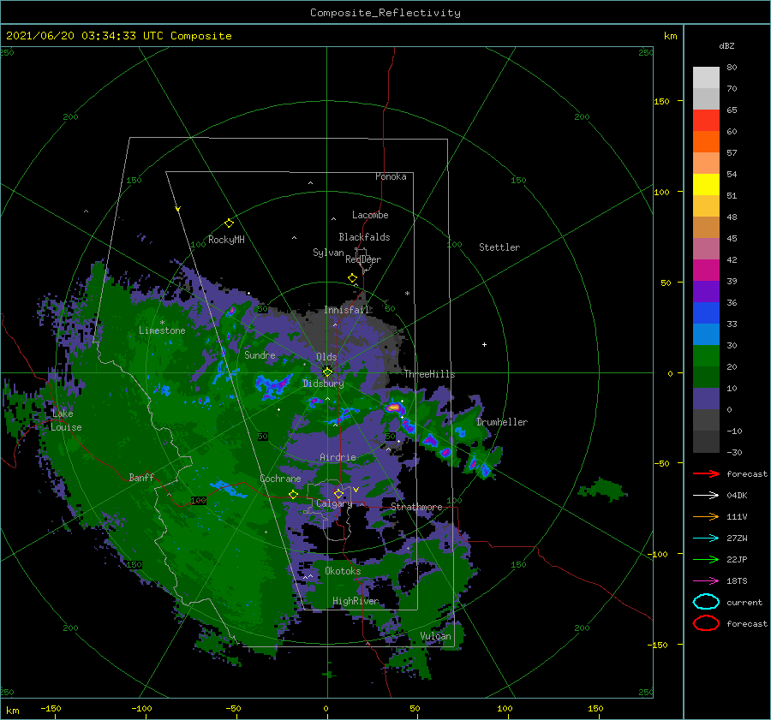Image resolution: width=771 pixels, height=720 pixels.
Task: Click the HighRiver city label
Action: tap(356, 601)
